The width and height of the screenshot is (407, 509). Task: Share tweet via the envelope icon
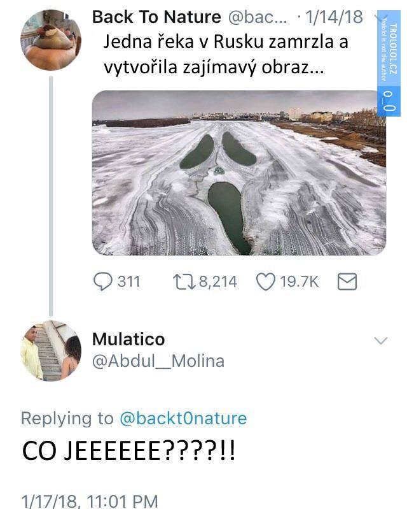click(x=347, y=281)
